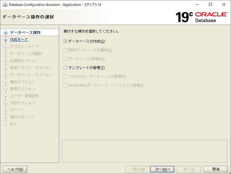
Task: Click the 終了 step in sidebar
Action: (x=14, y=124)
